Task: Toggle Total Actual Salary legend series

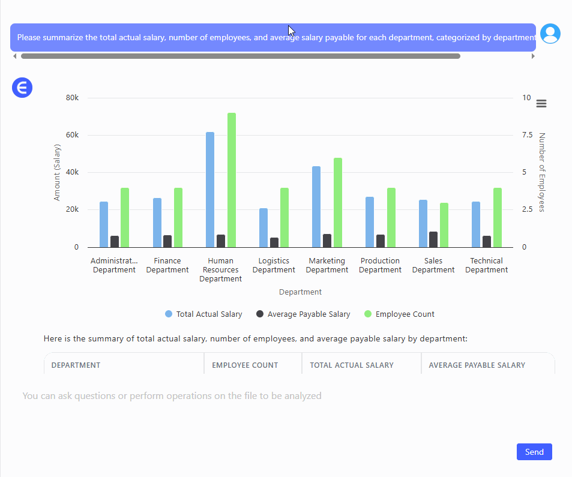Action: click(x=203, y=314)
